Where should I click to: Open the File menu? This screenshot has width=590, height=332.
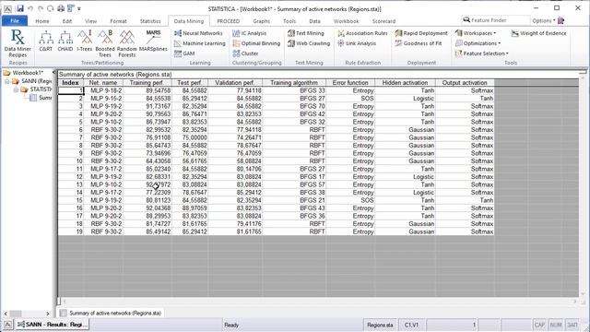click(15, 20)
